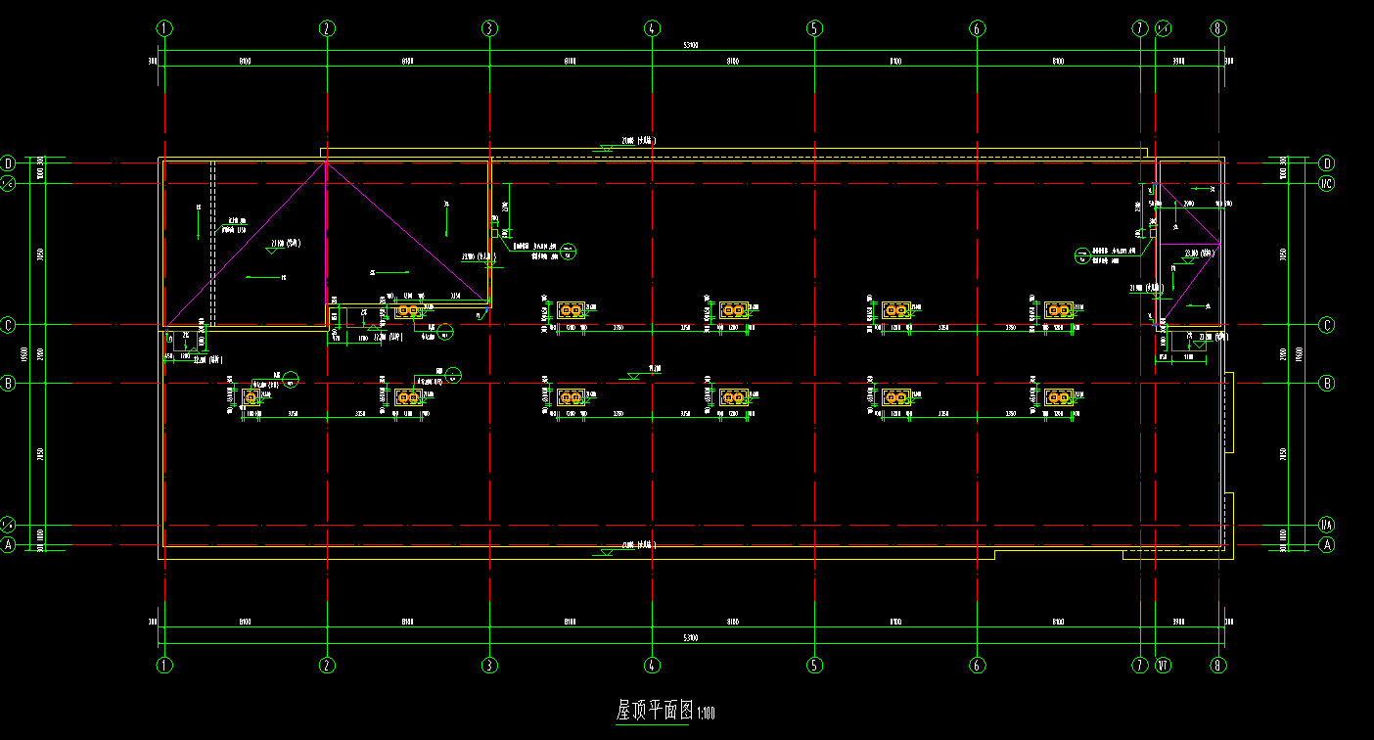Viewport: 1374px width, 740px height.
Task: Click the elevation marker at roof center
Action: coord(634,374)
